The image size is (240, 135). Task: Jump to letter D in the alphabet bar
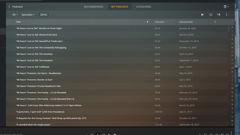232,56
